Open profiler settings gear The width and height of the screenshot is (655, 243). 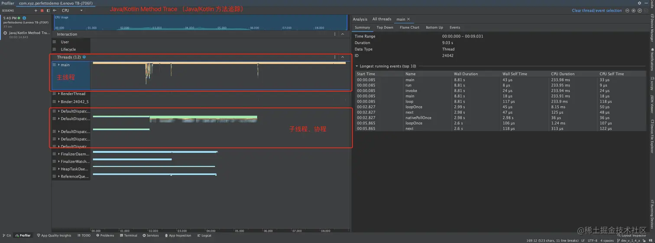(x=639, y=3)
